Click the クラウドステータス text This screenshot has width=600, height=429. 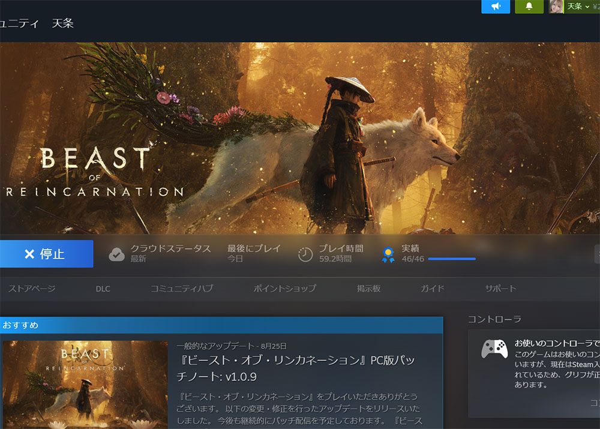170,249
